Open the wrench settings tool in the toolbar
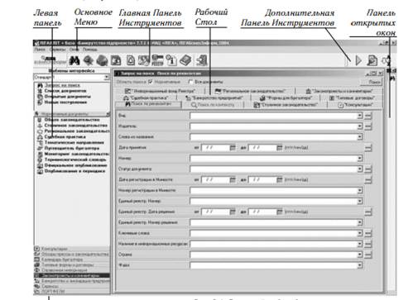 coord(144,60)
